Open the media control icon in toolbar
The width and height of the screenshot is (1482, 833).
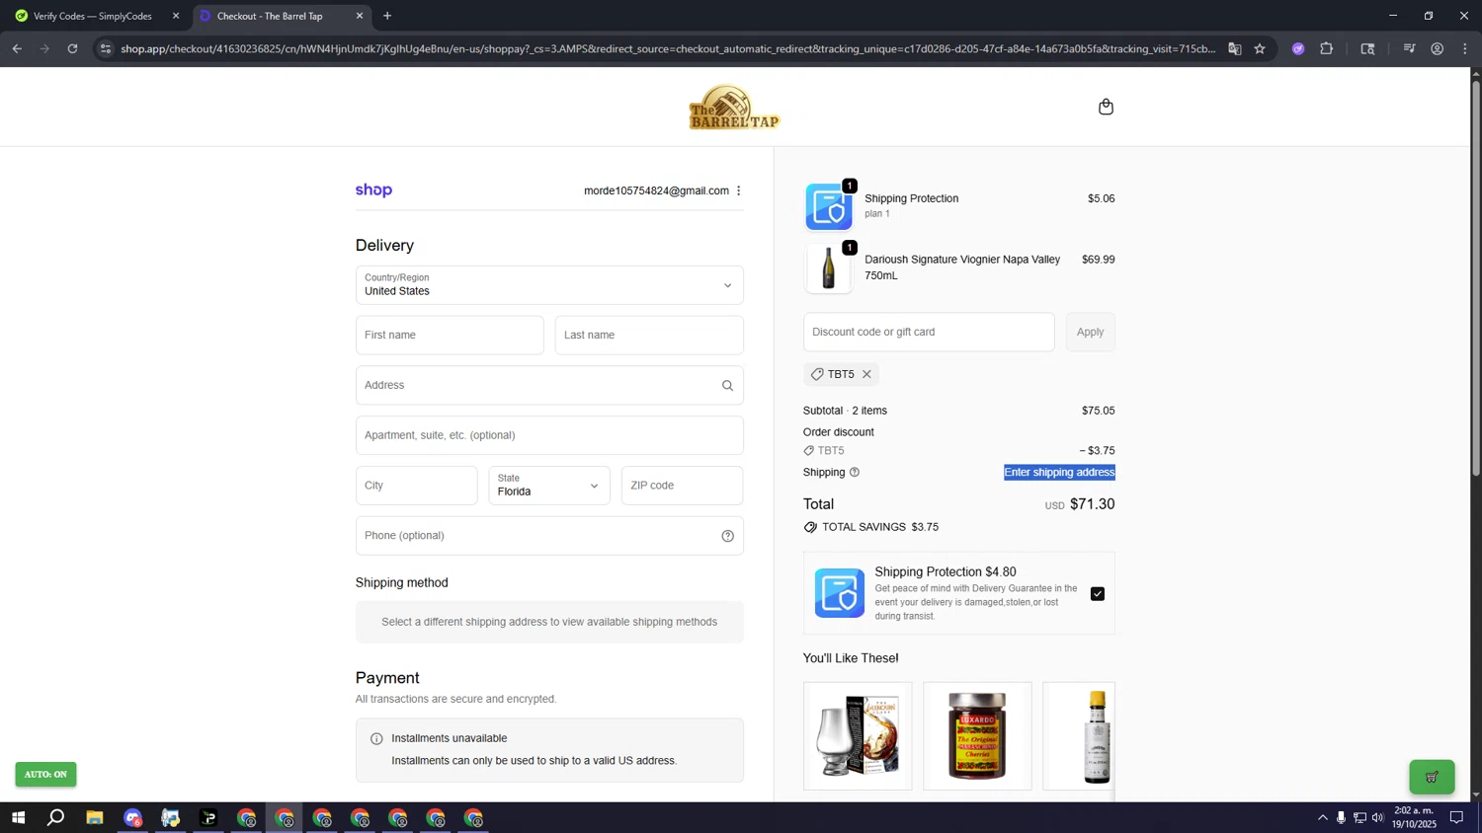[x=1409, y=48]
